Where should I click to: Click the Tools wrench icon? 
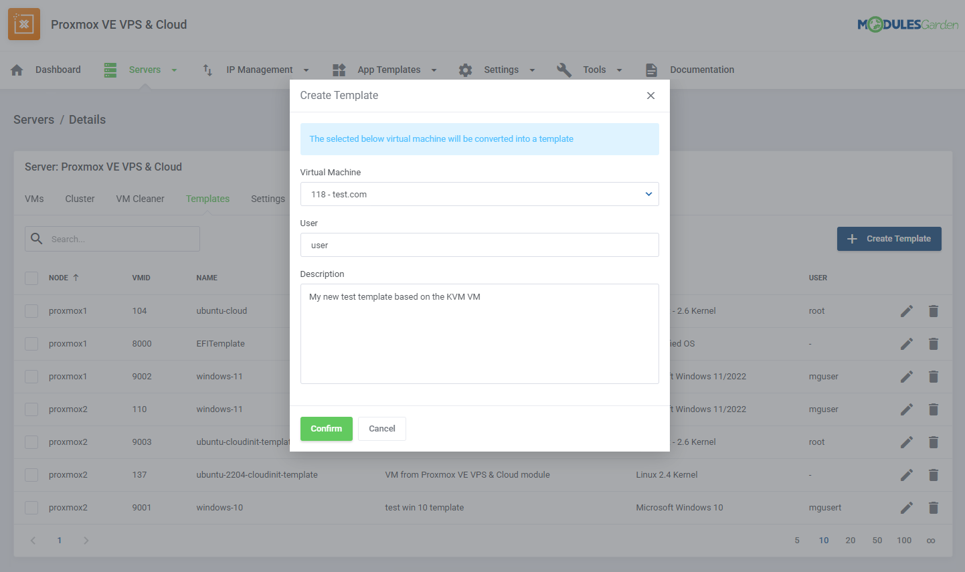564,69
